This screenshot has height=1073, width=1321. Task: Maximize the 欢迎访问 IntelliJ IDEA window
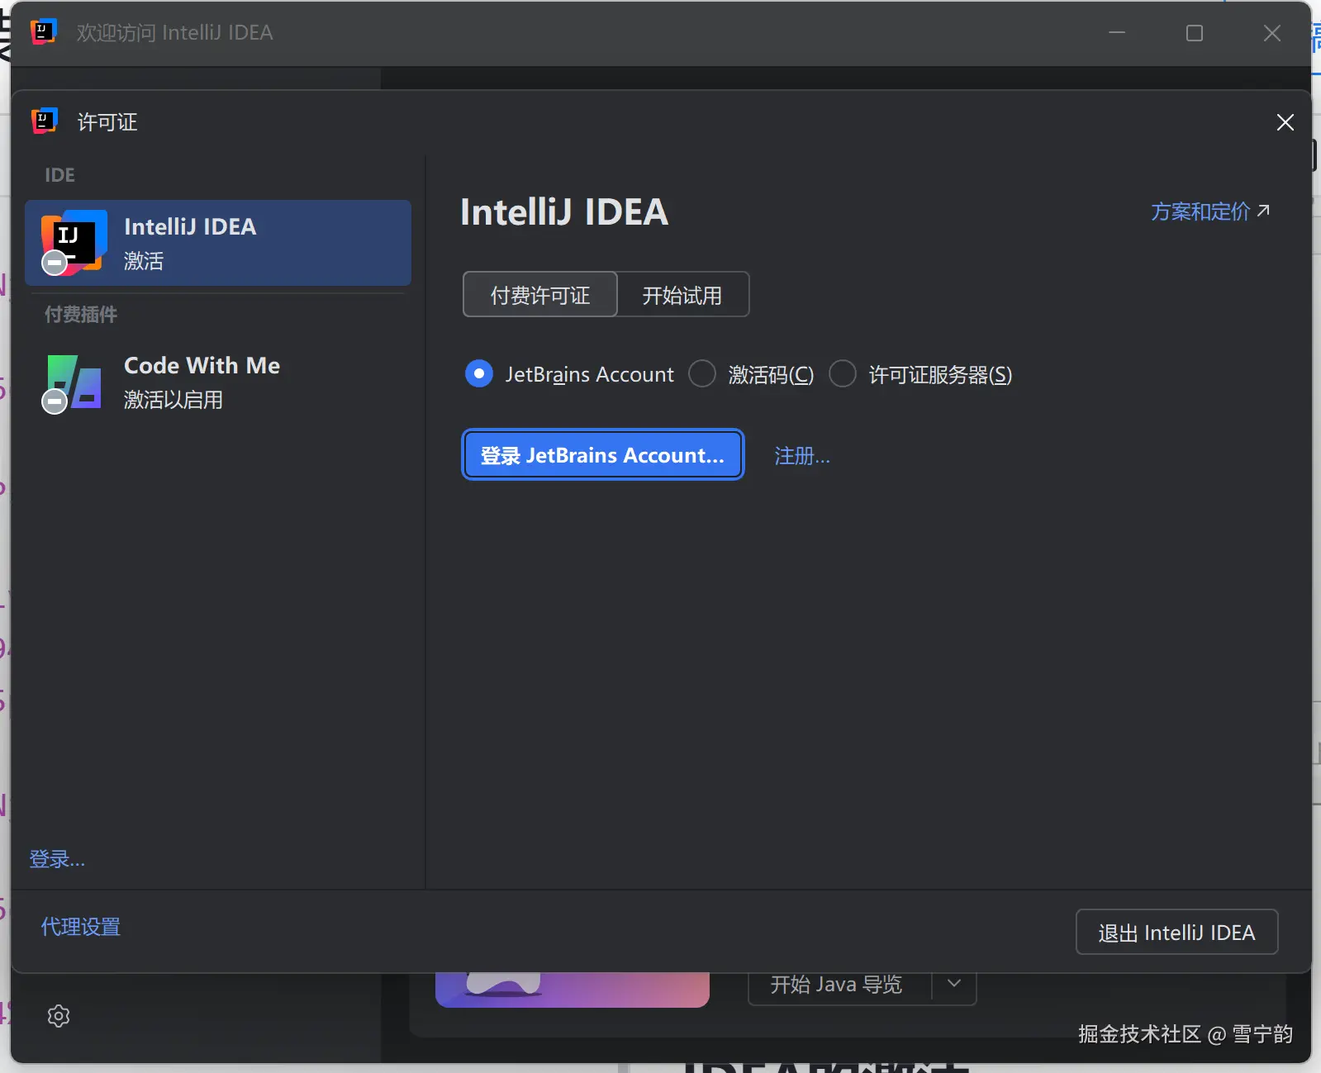click(x=1195, y=33)
